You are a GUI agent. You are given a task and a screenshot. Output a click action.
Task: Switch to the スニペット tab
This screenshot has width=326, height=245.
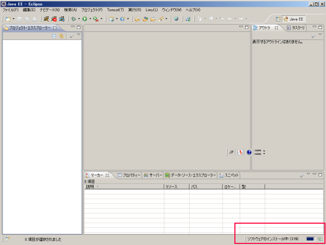[x=229, y=175]
